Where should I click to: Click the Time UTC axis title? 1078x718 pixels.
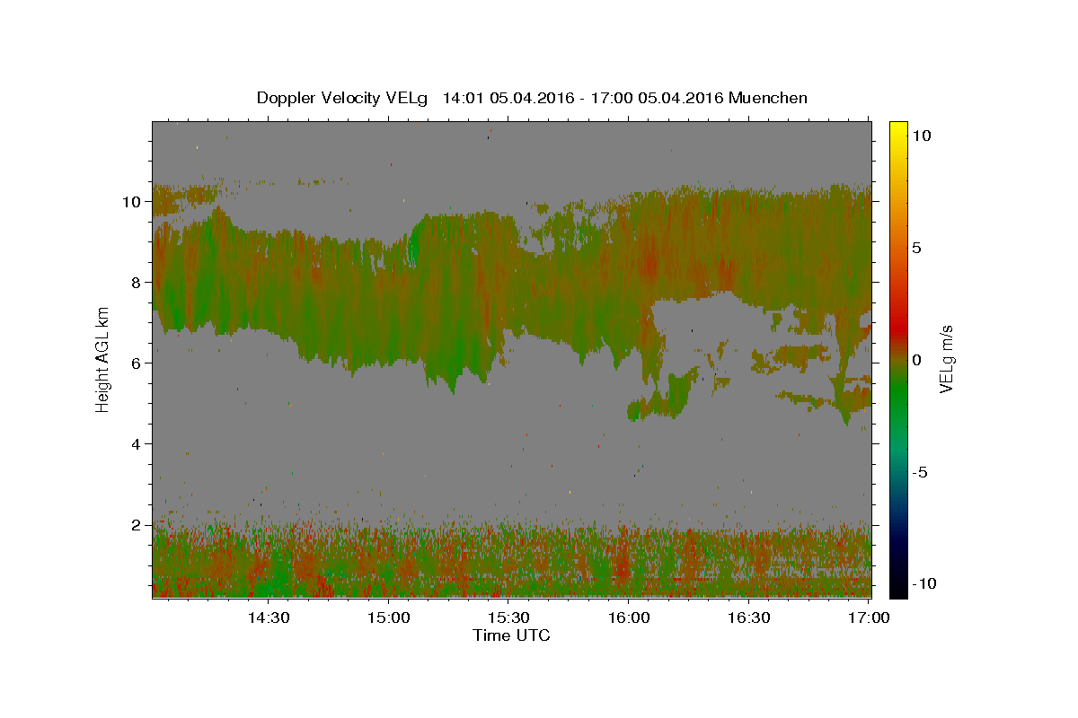(511, 635)
